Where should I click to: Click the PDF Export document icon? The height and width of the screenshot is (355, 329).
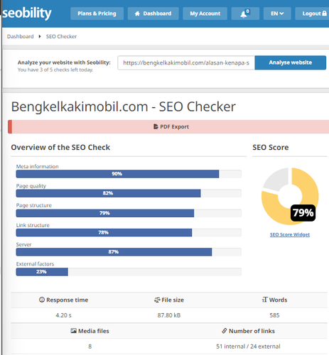click(156, 126)
